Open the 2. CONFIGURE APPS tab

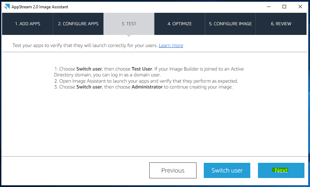[78, 24]
